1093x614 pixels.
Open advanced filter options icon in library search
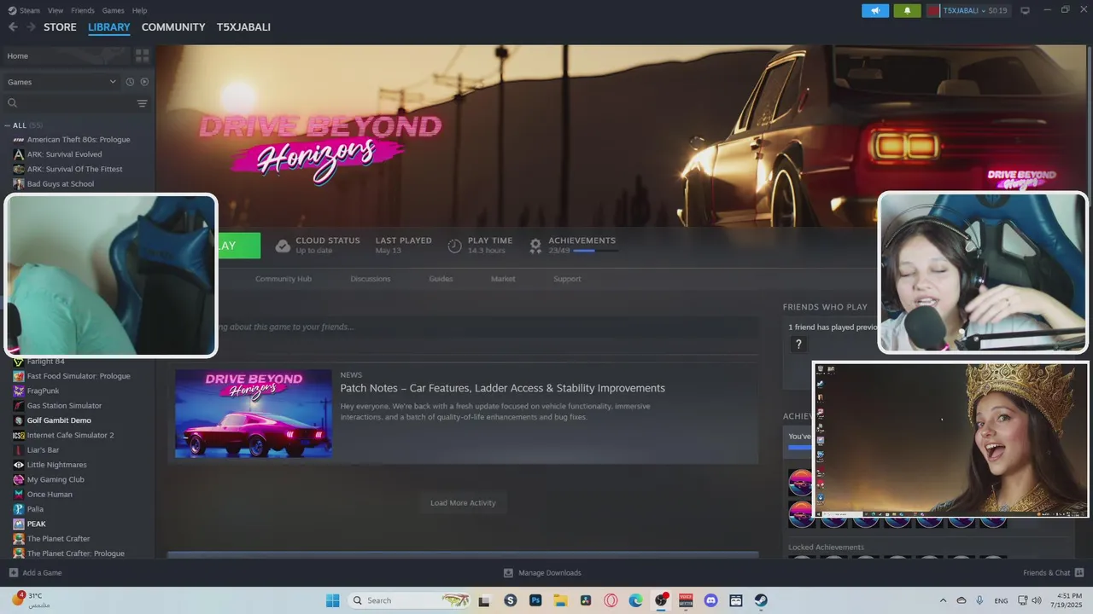pos(142,103)
